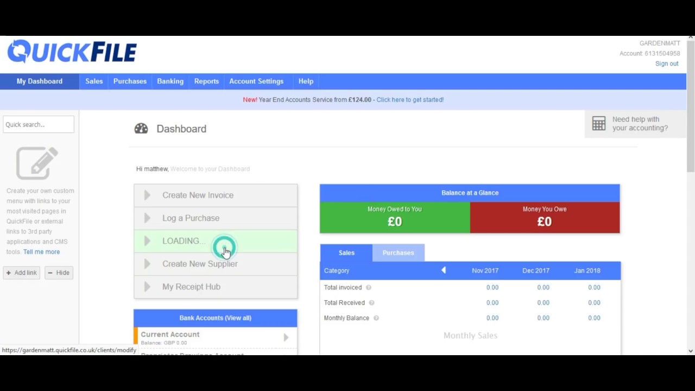Image resolution: width=695 pixels, height=391 pixels.
Task: Click the 'Click here to get started!' link
Action: [x=410, y=100]
